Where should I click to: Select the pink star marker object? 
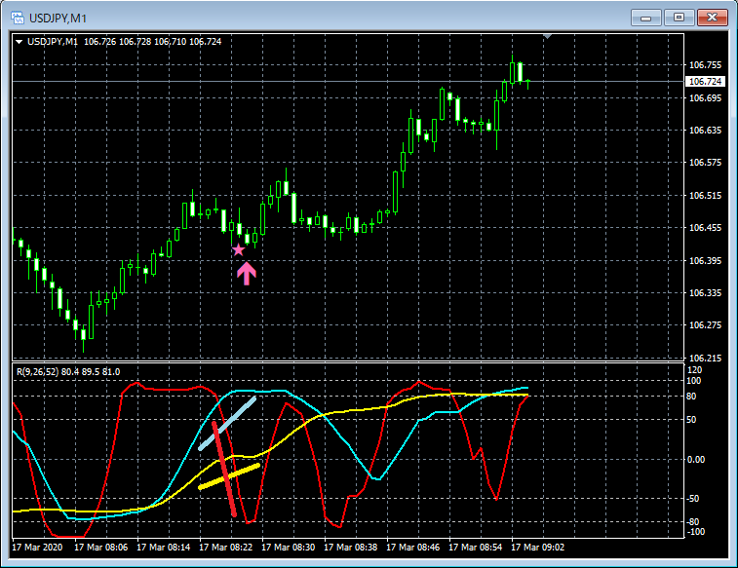click(239, 249)
